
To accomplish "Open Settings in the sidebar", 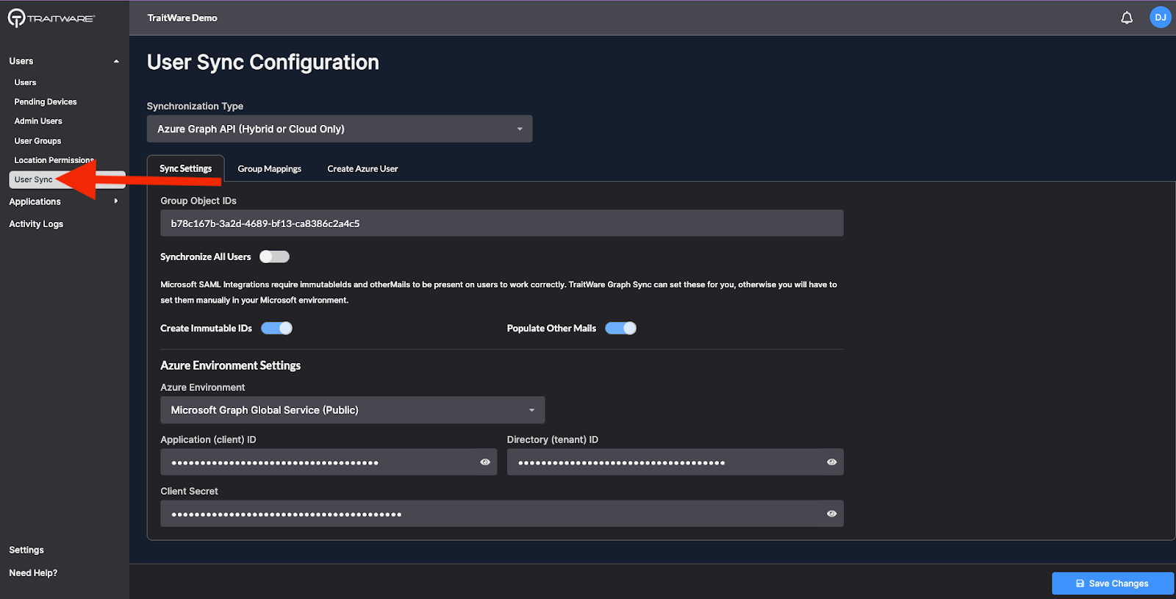I will (x=26, y=550).
